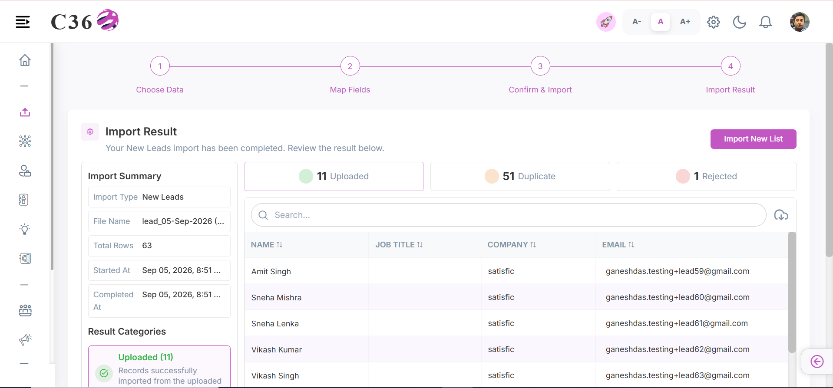Open the lightbulb ideas icon in sidebar

click(x=25, y=229)
